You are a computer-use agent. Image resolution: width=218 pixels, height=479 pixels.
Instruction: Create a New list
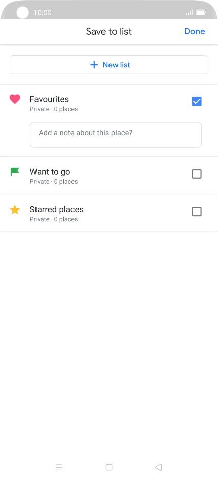point(109,65)
